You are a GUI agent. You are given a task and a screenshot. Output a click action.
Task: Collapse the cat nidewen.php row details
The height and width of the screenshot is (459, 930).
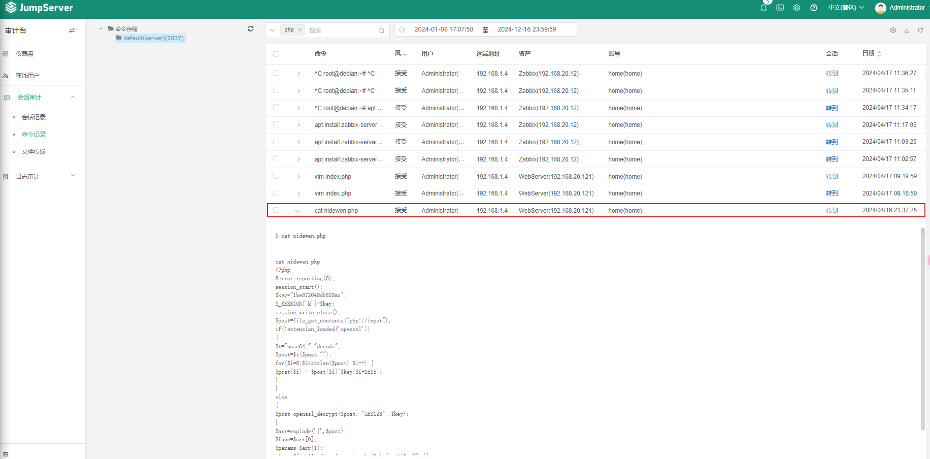coord(297,211)
